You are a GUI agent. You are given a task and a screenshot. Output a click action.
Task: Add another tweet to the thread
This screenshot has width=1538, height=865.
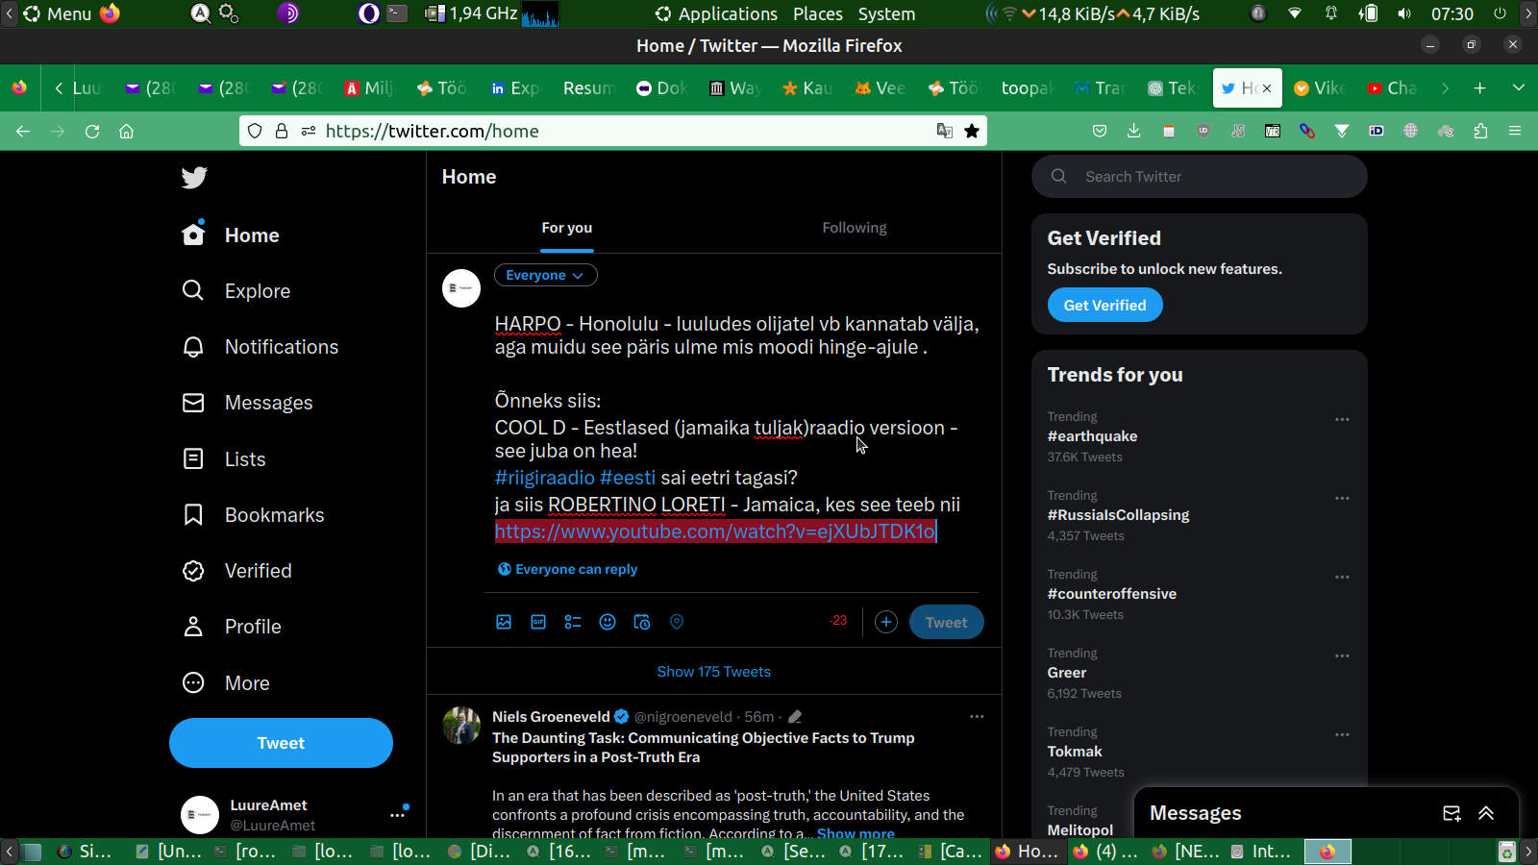pos(886,622)
